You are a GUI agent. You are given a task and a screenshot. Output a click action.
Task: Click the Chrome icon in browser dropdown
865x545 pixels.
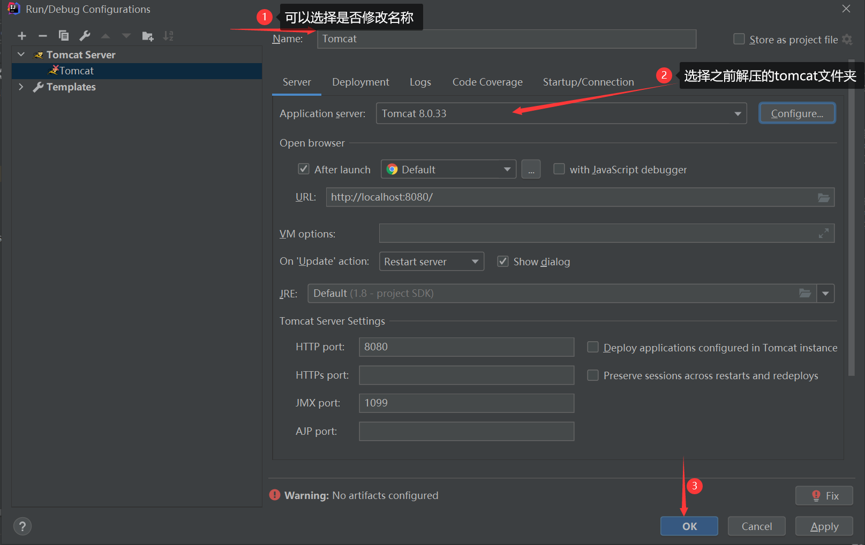tap(392, 170)
